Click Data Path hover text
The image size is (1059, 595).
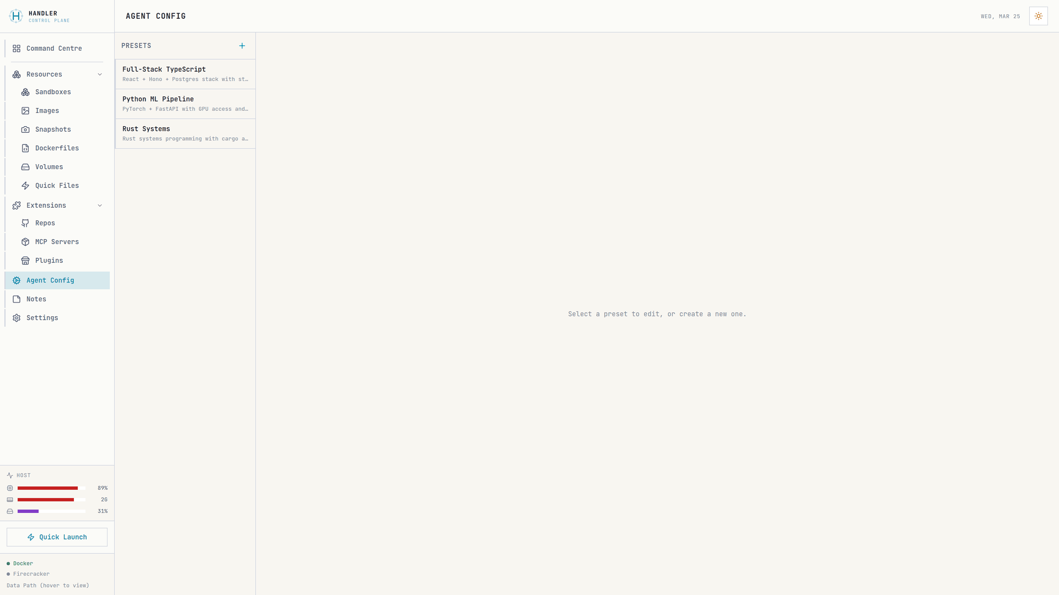[47, 586]
